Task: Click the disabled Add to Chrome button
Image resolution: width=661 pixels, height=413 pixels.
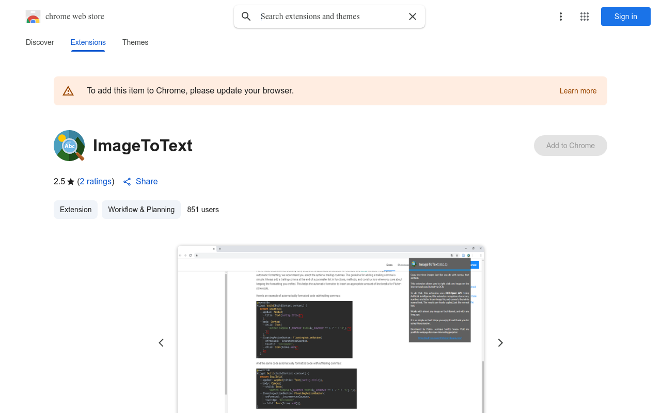Action: point(571,146)
